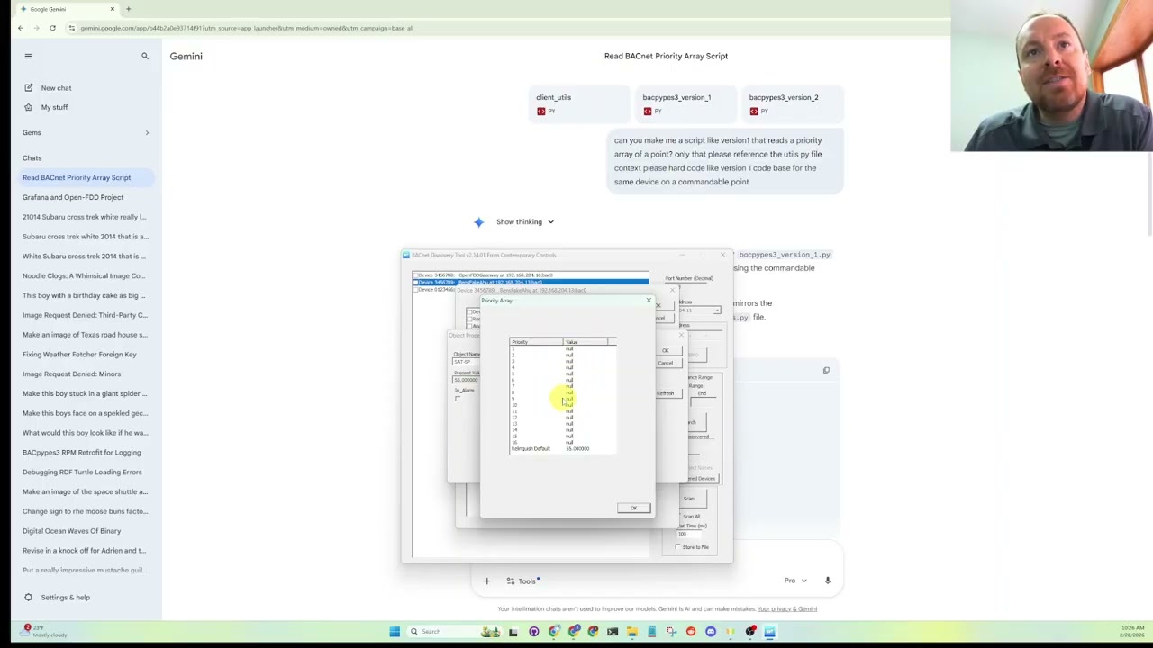Screen dimensions: 1153x648
Task: Open chat Debugging RDF Turtle Loading Errors
Action: [82, 472]
